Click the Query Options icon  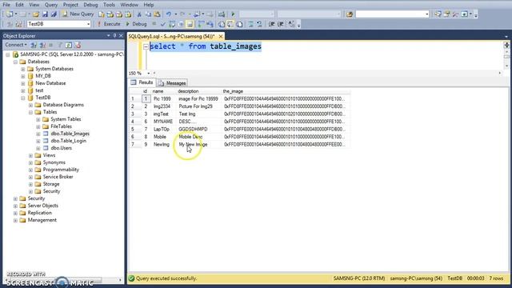pos(181,24)
